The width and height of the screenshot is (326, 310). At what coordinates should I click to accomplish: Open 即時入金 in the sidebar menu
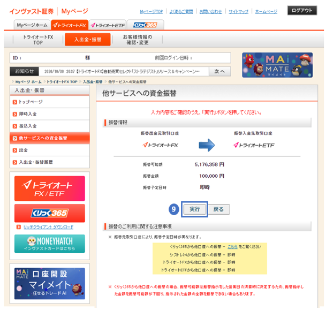(50, 114)
